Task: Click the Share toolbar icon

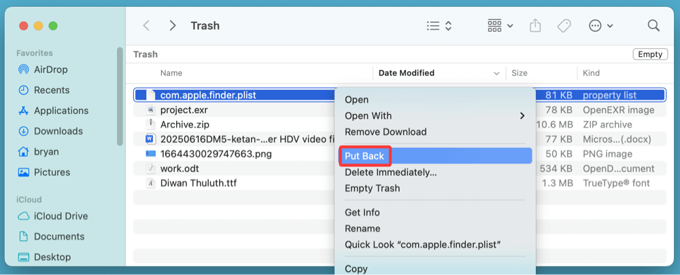Action: [535, 26]
